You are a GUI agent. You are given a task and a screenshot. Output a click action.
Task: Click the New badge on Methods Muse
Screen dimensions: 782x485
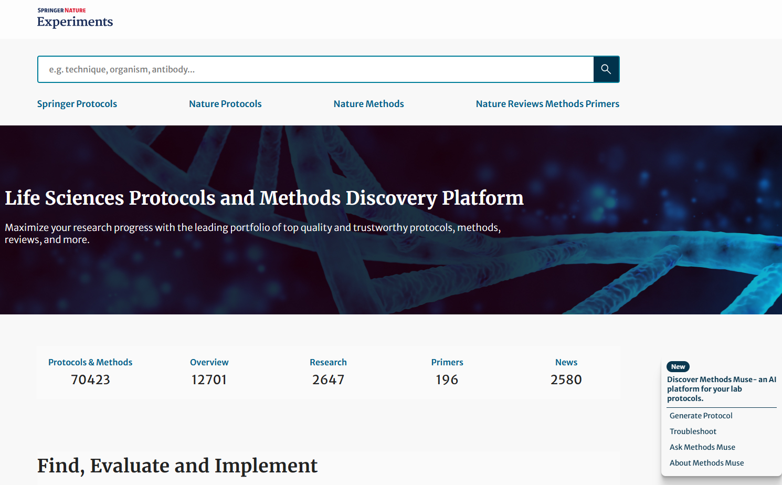click(678, 366)
